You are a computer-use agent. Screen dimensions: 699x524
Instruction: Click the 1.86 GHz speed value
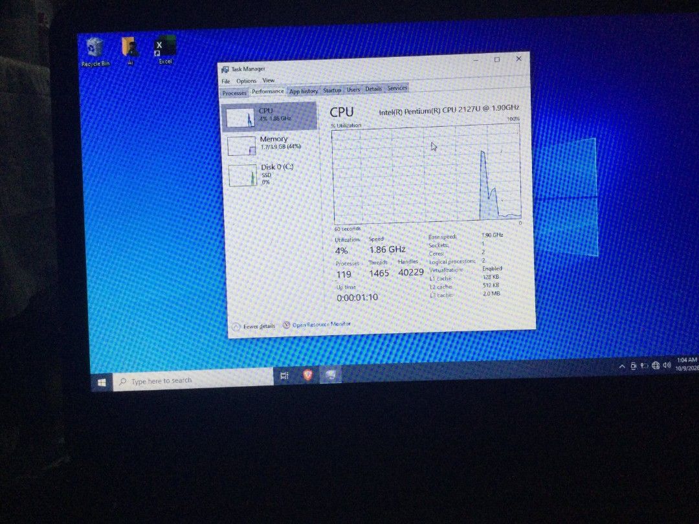coord(388,250)
